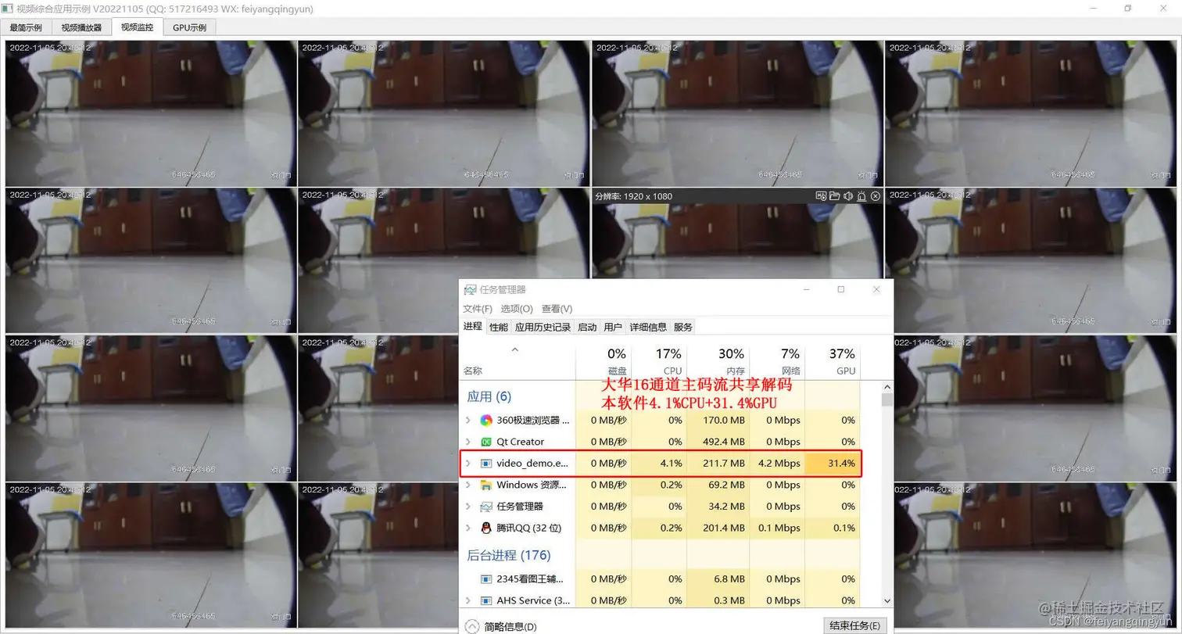Image resolution: width=1182 pixels, height=634 pixels.
Task: Toggle the alarm light icon on channel toolbar
Action: pos(861,196)
